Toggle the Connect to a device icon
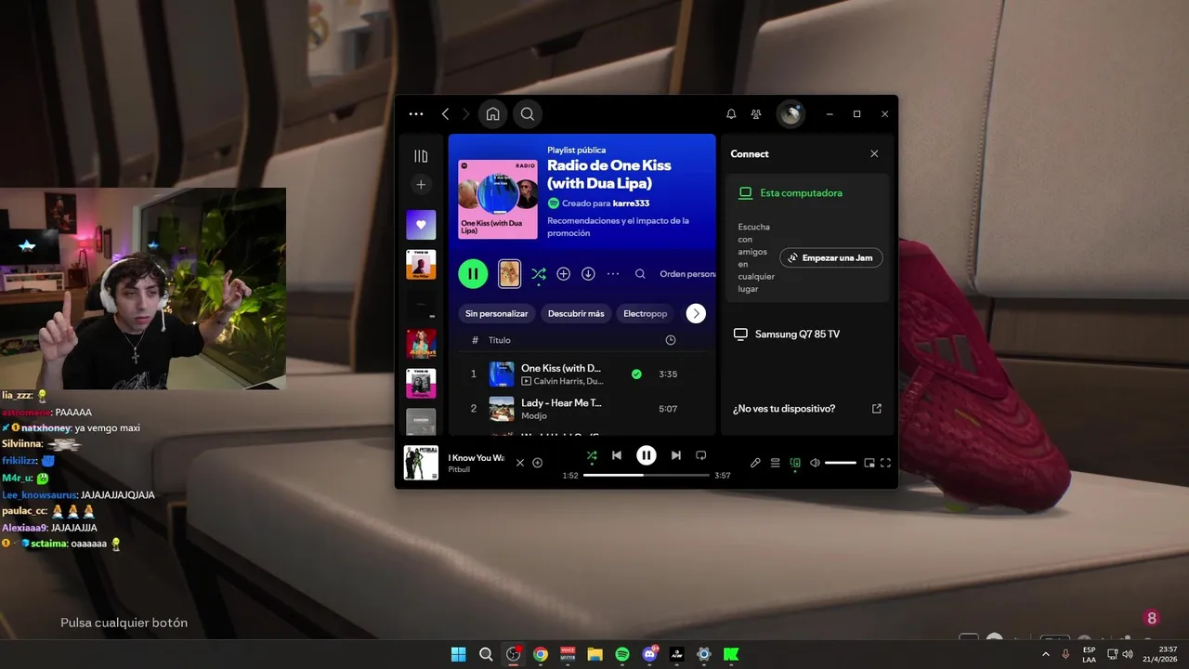The height and width of the screenshot is (669, 1189). (795, 463)
